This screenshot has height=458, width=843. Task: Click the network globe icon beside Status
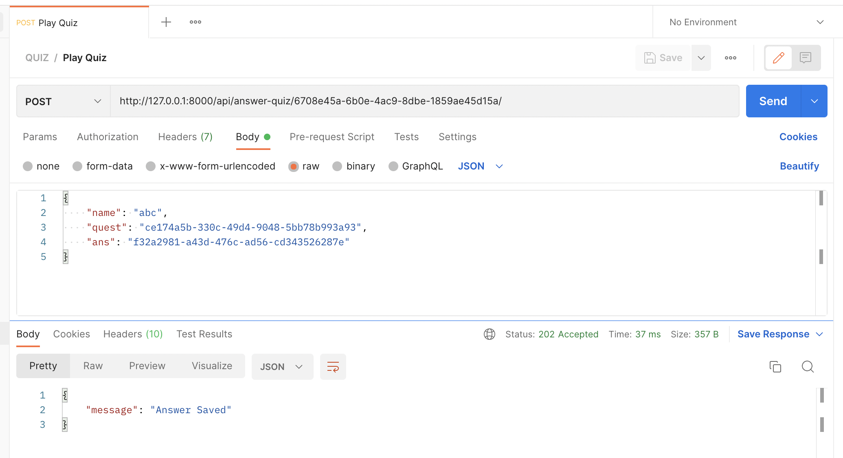[489, 334]
